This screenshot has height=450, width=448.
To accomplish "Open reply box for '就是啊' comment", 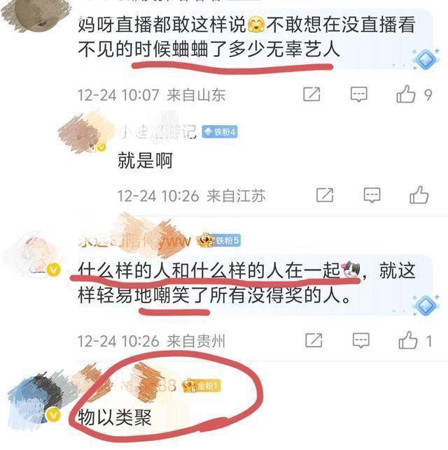I will tap(372, 195).
